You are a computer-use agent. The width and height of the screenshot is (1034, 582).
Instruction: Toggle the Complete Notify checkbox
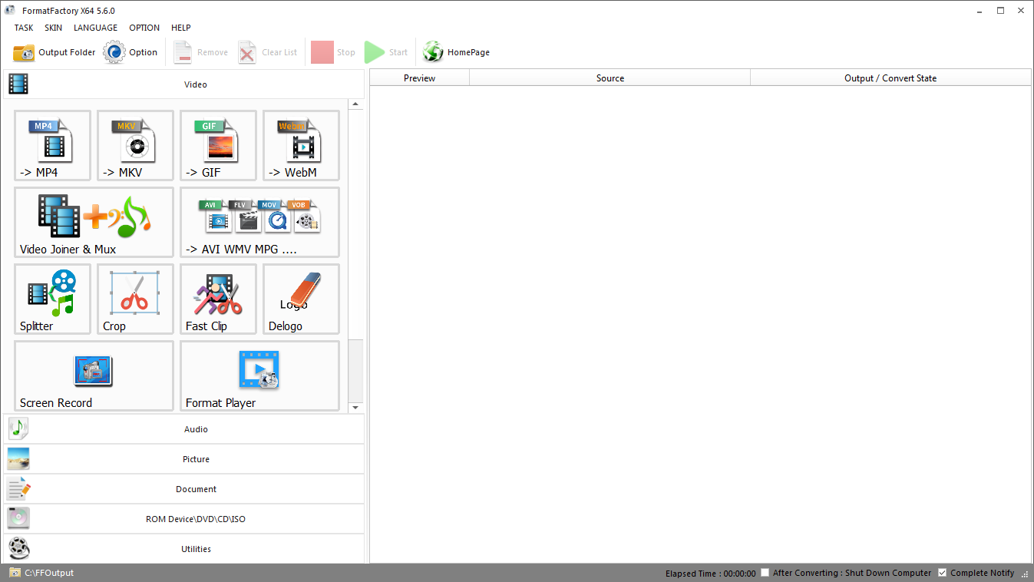coord(943,573)
